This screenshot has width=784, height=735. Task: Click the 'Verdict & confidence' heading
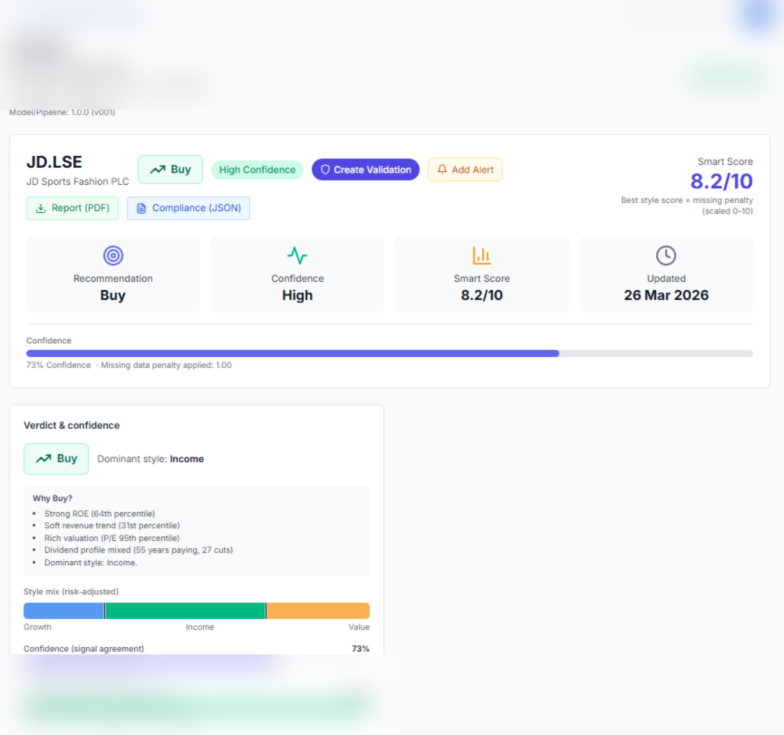coord(72,425)
